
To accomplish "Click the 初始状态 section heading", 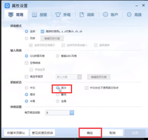I will point(16,82).
